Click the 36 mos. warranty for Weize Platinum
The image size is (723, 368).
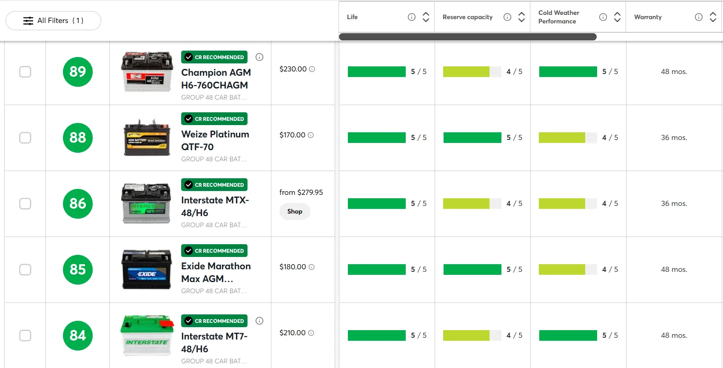pyautogui.click(x=674, y=137)
